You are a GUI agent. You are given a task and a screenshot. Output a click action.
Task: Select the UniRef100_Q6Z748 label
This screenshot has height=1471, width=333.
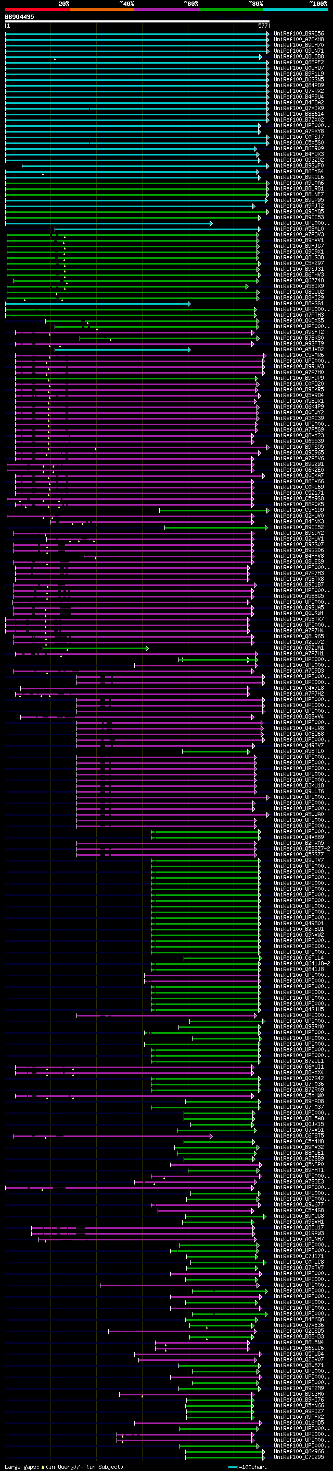[x=299, y=280]
